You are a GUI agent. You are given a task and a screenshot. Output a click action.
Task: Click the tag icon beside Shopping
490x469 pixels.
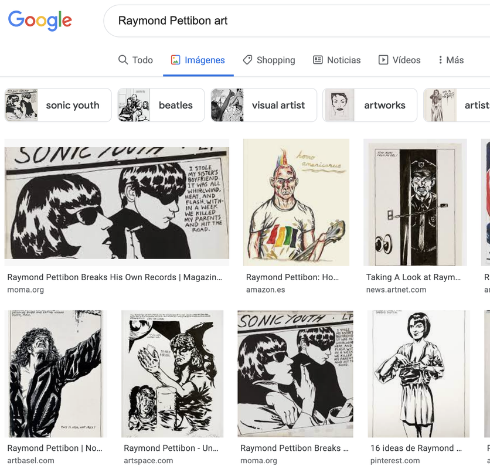(247, 60)
